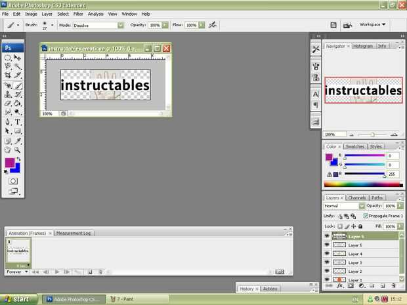Select the Lasso tool

tap(8, 66)
